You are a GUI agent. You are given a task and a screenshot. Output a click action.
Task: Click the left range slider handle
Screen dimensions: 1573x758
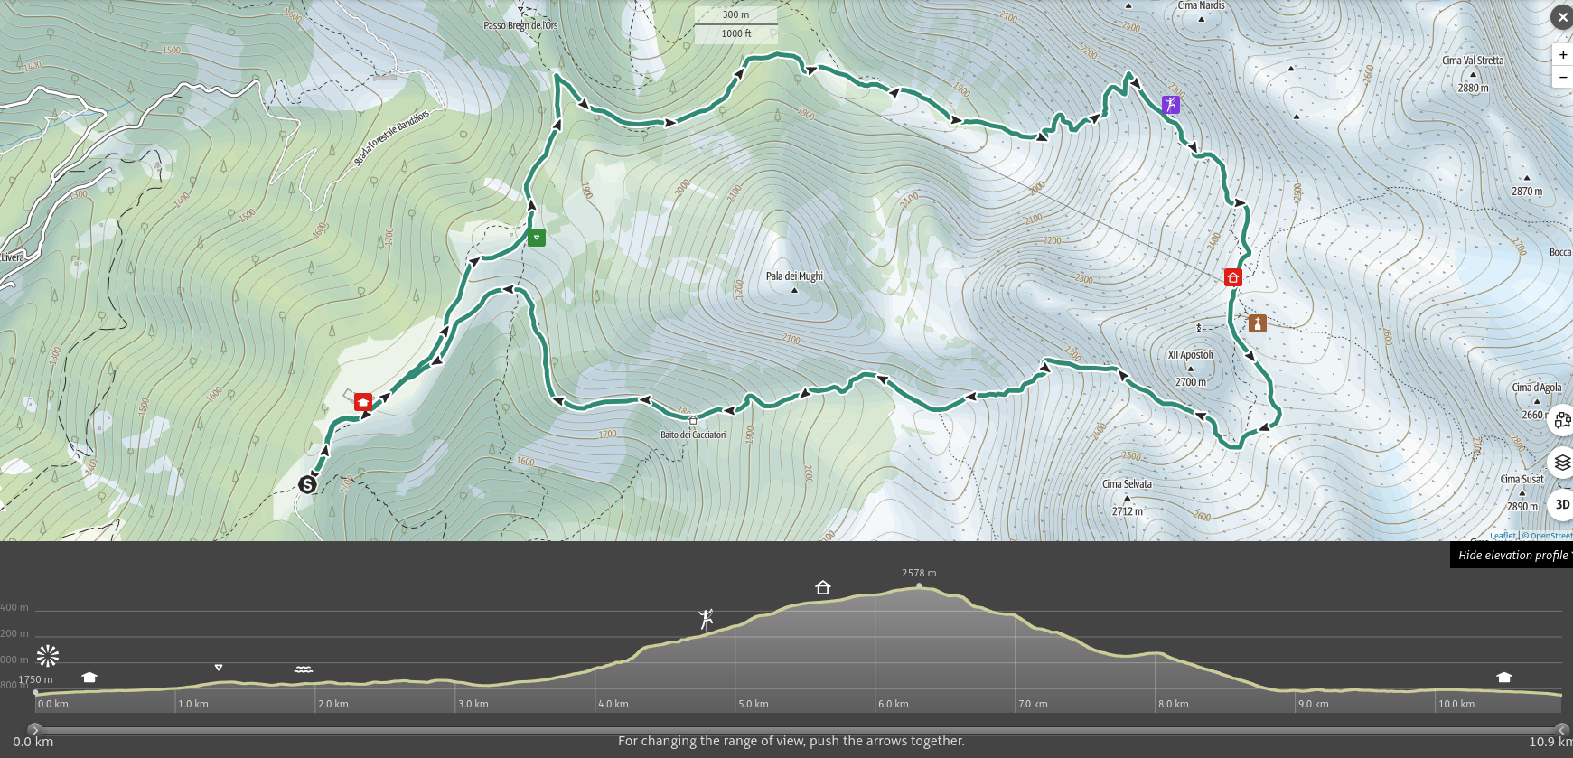(x=34, y=729)
